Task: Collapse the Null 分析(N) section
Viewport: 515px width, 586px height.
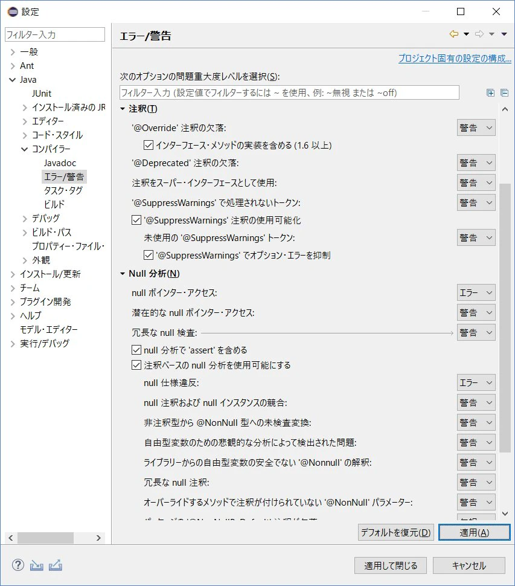Action: [123, 274]
